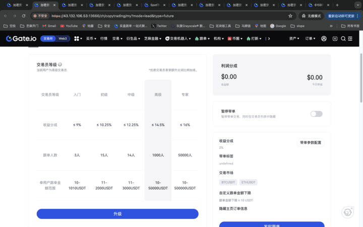Screen dimensions: 363x227
Task: Click the download icon in header
Action: 334,38
